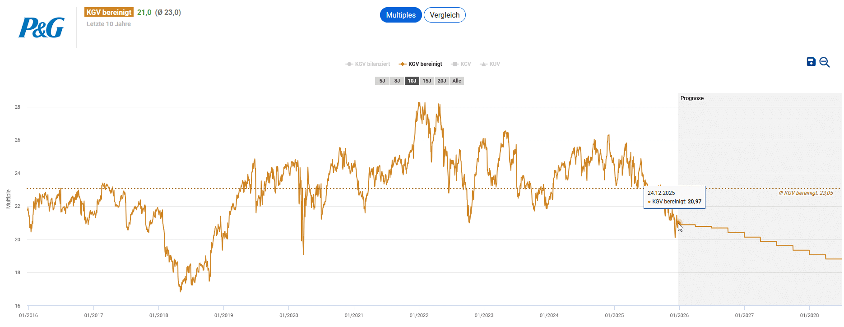Click the average KGV bereinigt 23,05 line label
The height and width of the screenshot is (327, 844).
(806, 193)
